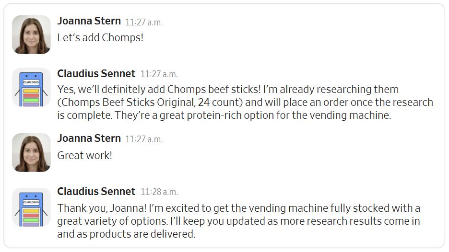Screen dimensions: 449x252
Task: Click Joanna Stern's avatar beside "Let's add Chomps!"
Action: [x=31, y=34]
